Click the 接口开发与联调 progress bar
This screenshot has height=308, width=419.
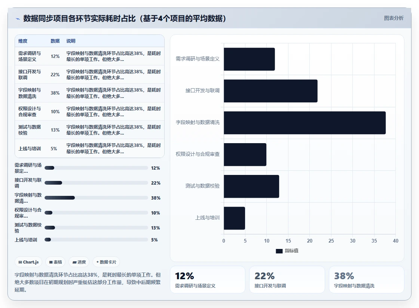click(x=96, y=183)
